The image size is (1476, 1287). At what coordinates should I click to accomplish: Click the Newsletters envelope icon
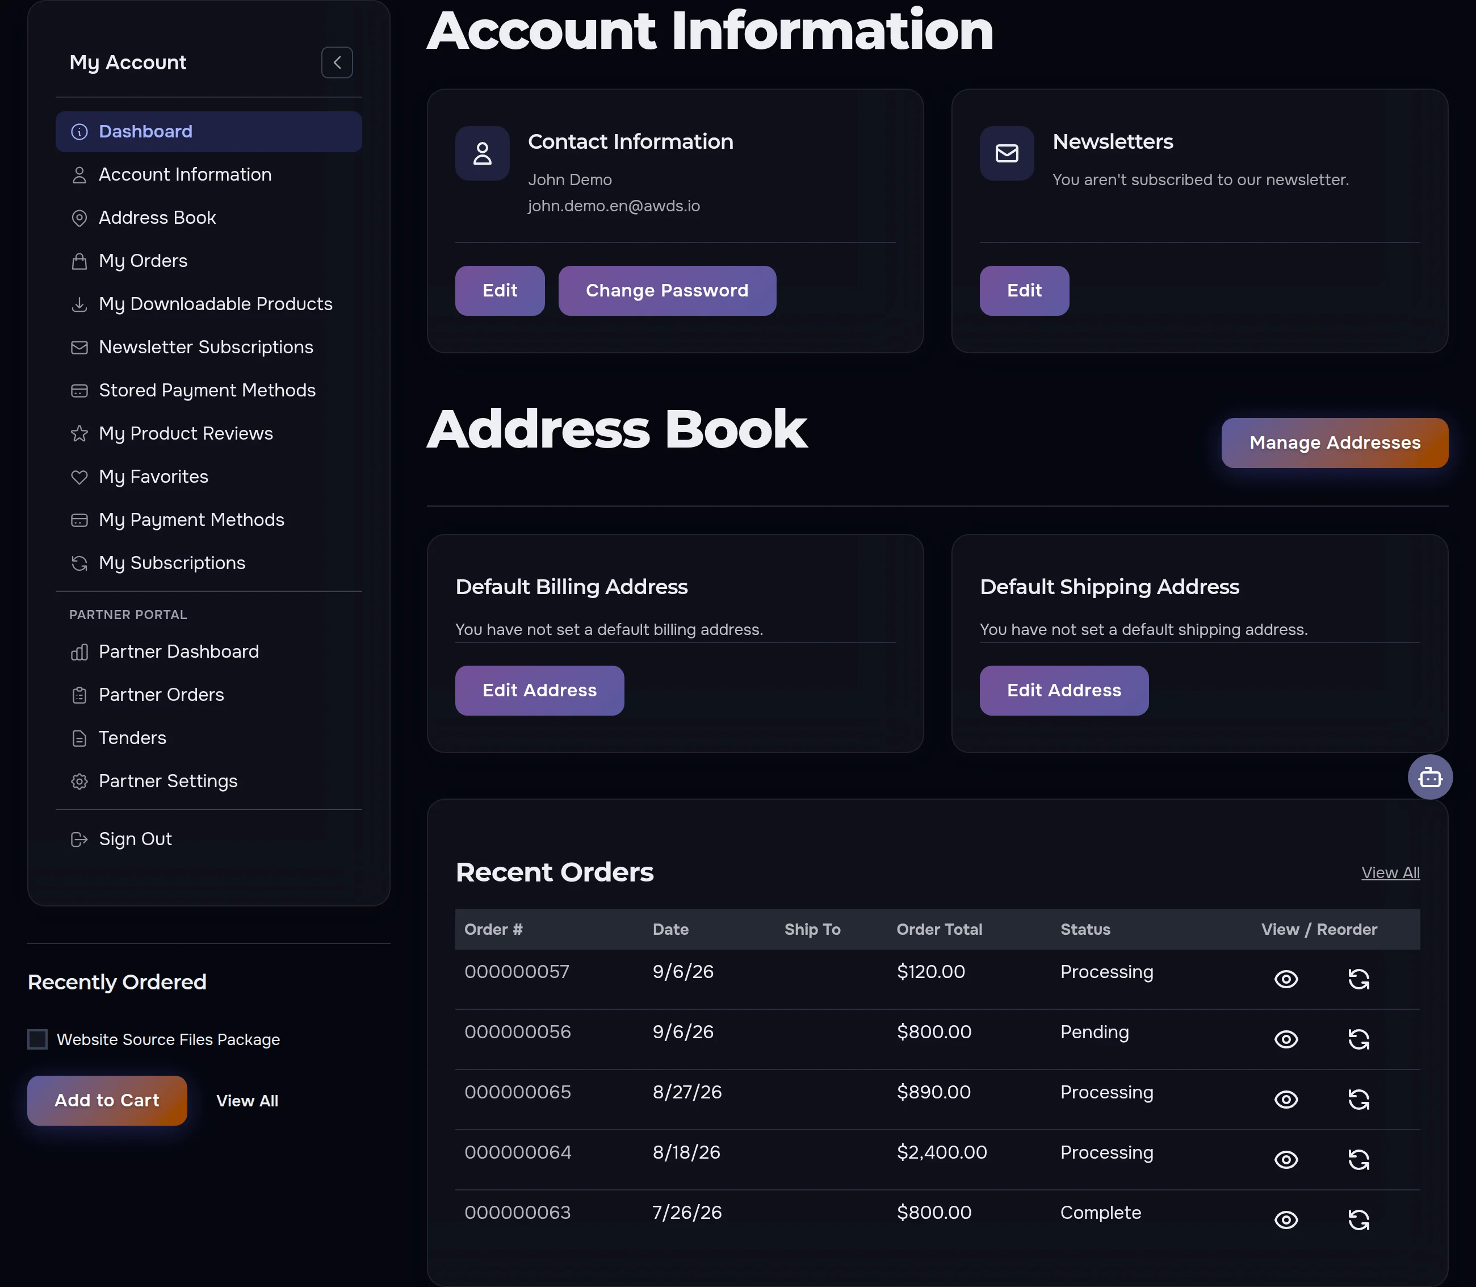tap(1007, 153)
